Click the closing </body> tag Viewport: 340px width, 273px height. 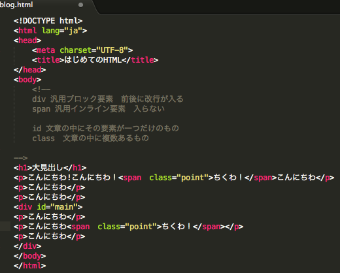pyautogui.click(x=29, y=256)
